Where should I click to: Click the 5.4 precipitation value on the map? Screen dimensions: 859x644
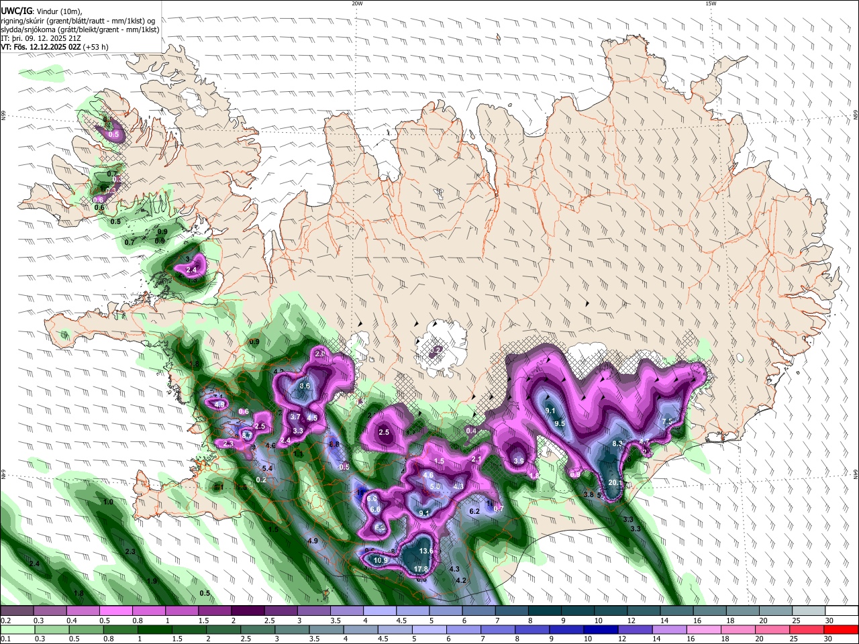click(x=267, y=468)
